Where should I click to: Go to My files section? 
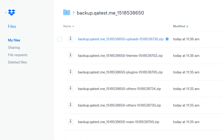pos(14,40)
